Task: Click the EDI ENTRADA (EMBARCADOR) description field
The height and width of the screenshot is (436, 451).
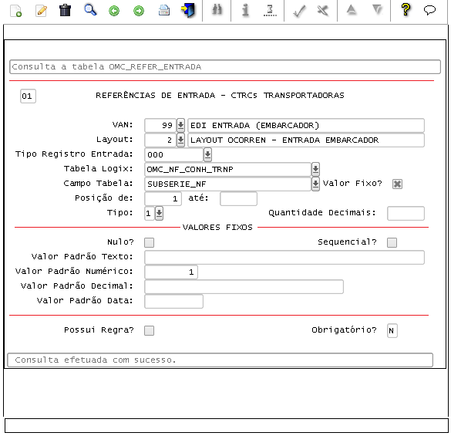Action: [306, 125]
